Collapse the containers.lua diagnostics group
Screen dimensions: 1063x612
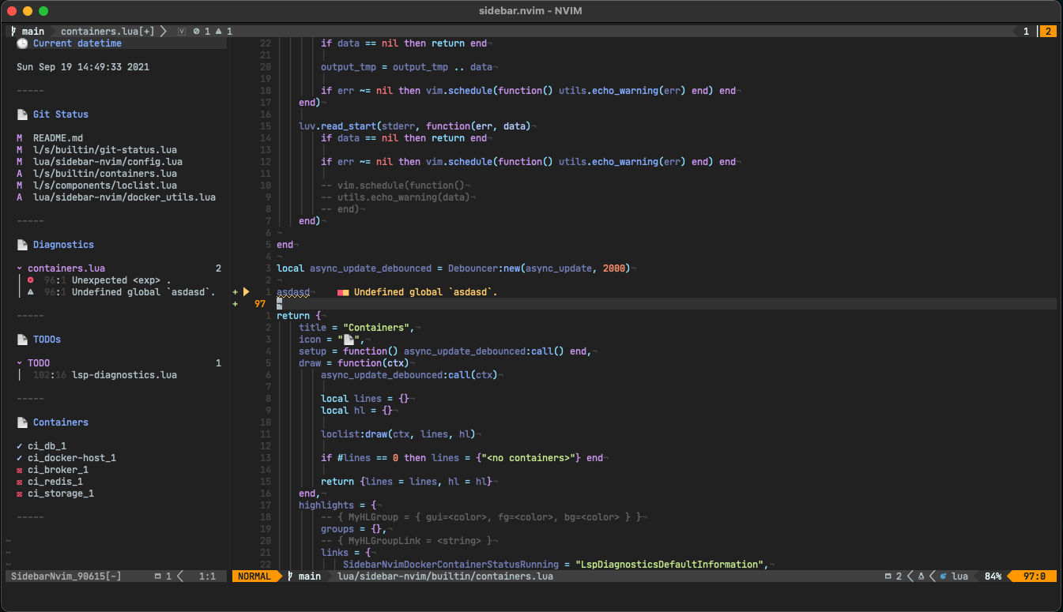[20, 268]
